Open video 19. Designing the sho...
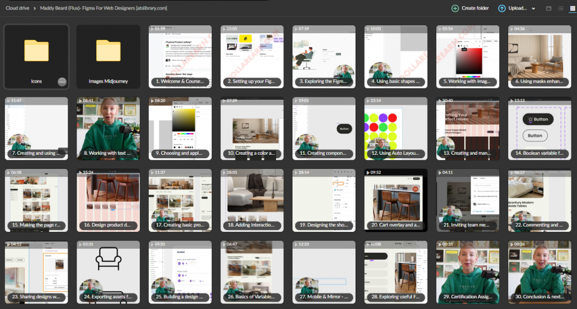The width and height of the screenshot is (577, 309). tap(324, 200)
